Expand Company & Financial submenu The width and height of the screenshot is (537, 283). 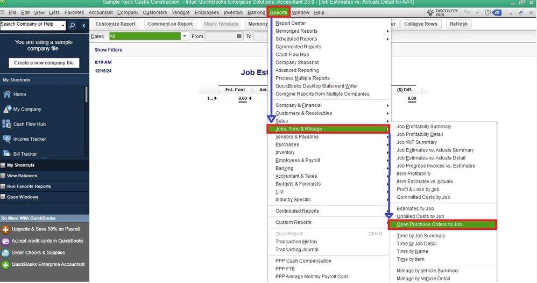pyautogui.click(x=329, y=105)
